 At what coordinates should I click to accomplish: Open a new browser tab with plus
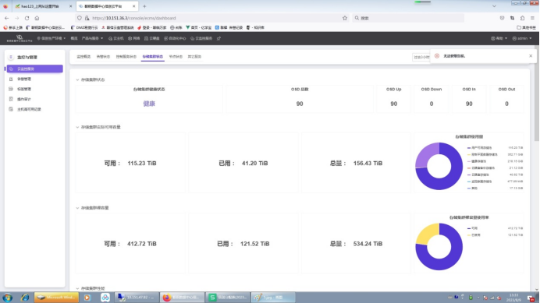point(144,6)
